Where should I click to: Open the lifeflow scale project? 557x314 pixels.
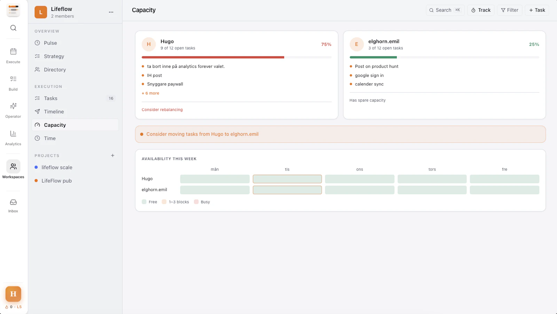75,167
